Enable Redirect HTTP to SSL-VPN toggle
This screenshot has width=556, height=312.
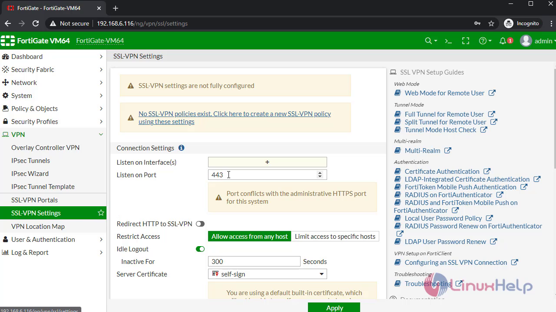click(x=200, y=224)
